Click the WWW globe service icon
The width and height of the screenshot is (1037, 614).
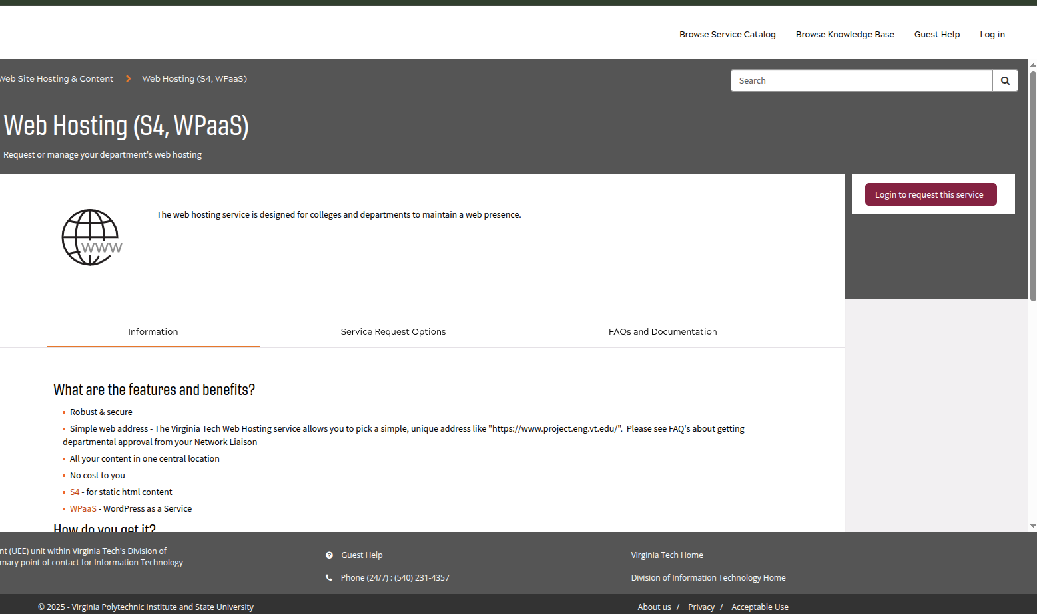(91, 237)
